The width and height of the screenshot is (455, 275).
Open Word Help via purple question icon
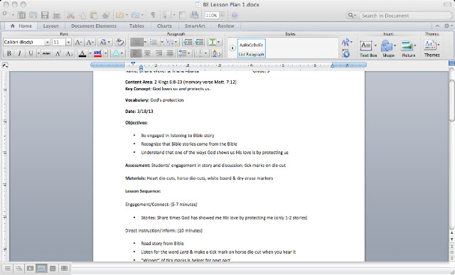(235, 15)
